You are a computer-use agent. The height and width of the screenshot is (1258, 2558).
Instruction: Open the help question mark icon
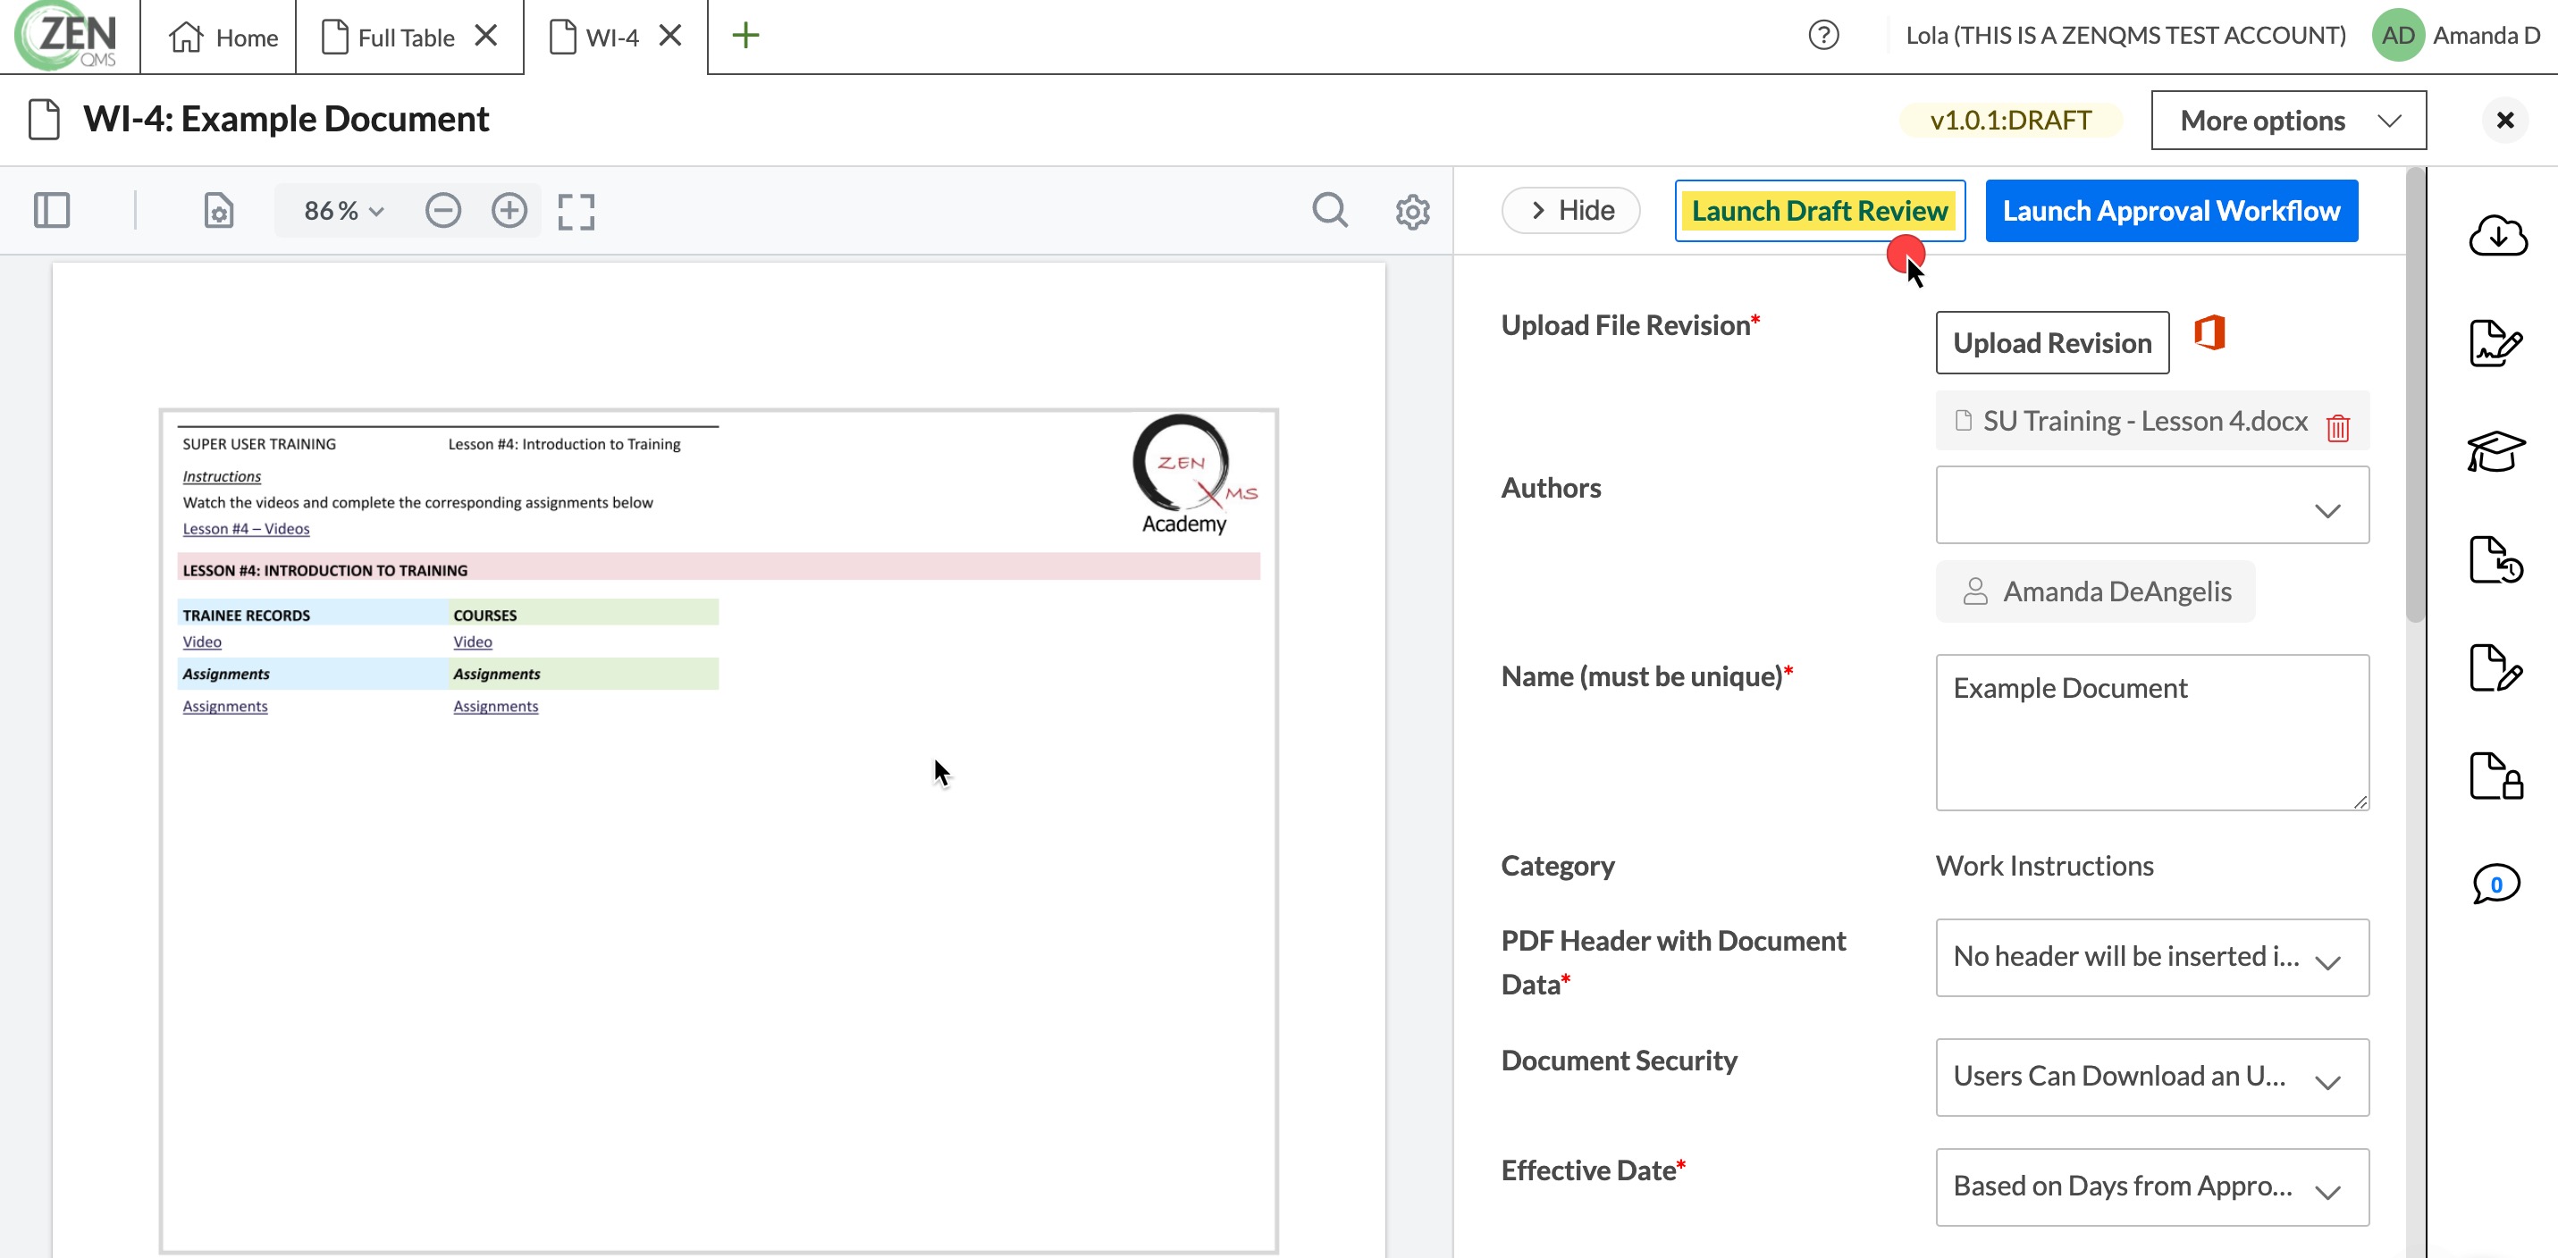[x=1823, y=36]
